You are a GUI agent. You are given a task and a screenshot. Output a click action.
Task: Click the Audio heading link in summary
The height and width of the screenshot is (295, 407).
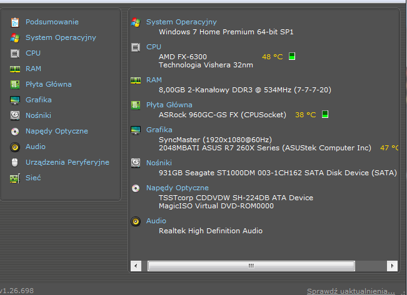click(x=156, y=221)
